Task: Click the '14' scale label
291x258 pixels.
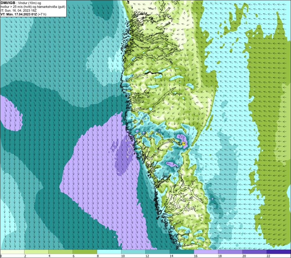Action: (x=171, y=256)
